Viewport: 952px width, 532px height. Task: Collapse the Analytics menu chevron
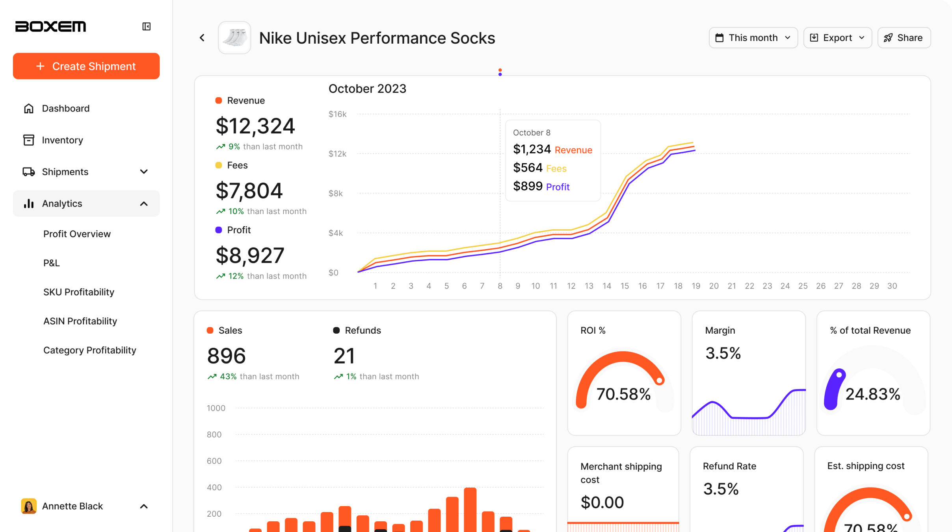tap(144, 203)
